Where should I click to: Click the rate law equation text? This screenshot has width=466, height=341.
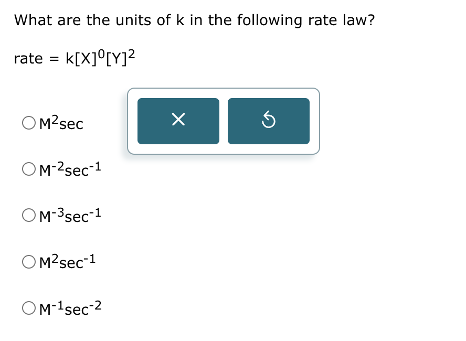(73, 57)
